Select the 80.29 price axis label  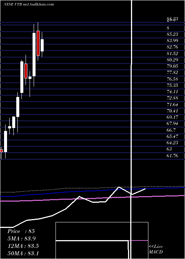pos(172,60)
